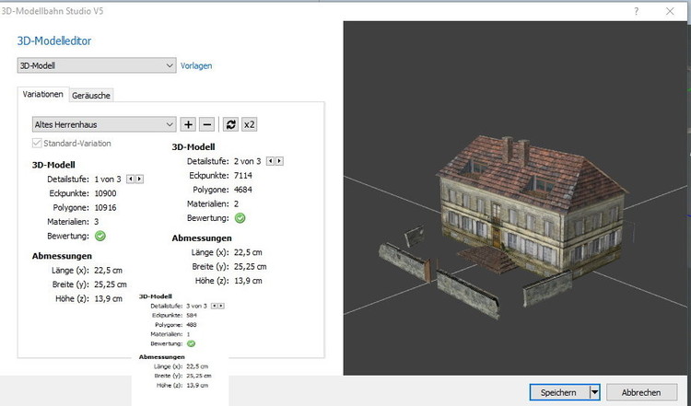Select the Polygone value 4684
Image resolution: width=691 pixels, height=406 pixels.
point(243,190)
